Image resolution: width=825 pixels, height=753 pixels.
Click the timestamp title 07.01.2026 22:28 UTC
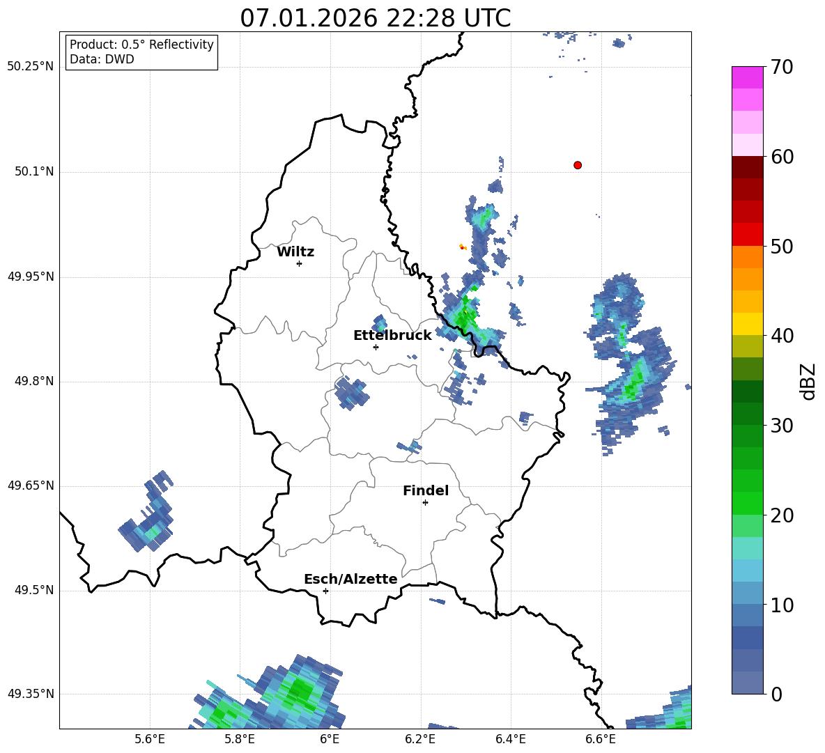click(x=375, y=18)
